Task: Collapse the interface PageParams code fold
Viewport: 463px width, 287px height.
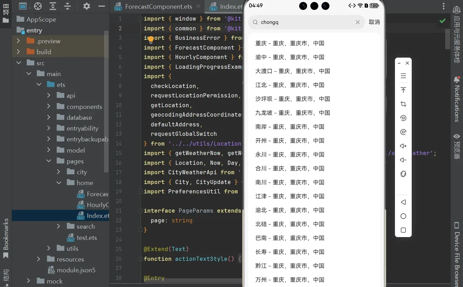Action: point(141,211)
